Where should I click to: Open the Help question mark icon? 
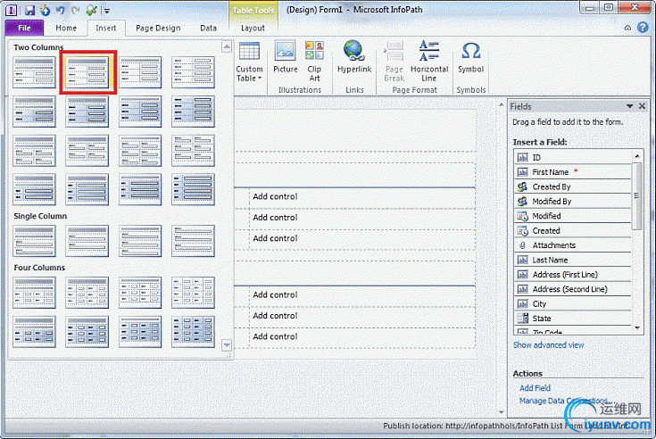[642, 28]
